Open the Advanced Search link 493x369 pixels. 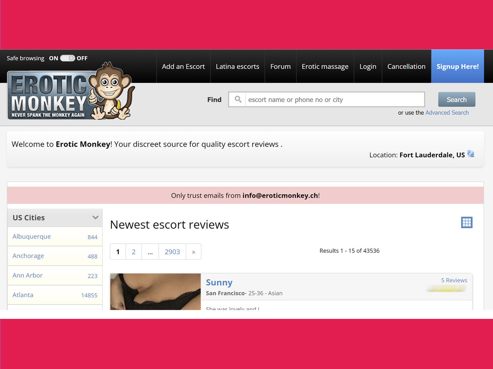click(447, 112)
